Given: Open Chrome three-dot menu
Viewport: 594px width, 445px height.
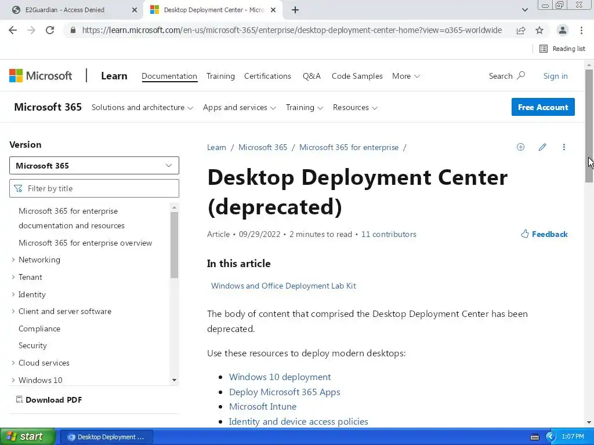Looking at the screenshot, I should [x=581, y=30].
